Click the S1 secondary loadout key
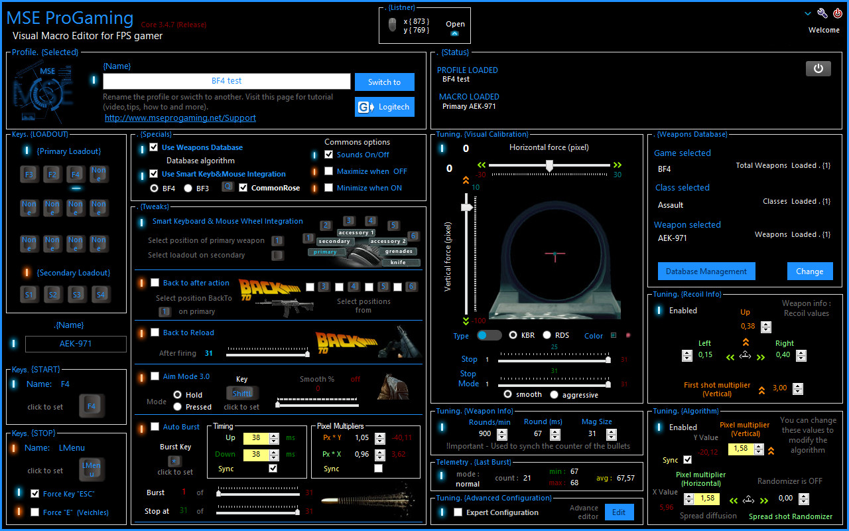The height and width of the screenshot is (531, 849). pos(29,295)
